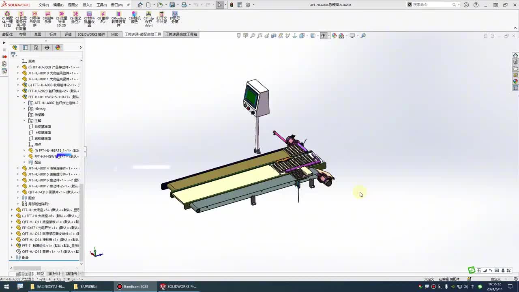The height and width of the screenshot is (292, 519).
Task: Apply C10 random color tool
Action: pyautogui.click(x=135, y=17)
